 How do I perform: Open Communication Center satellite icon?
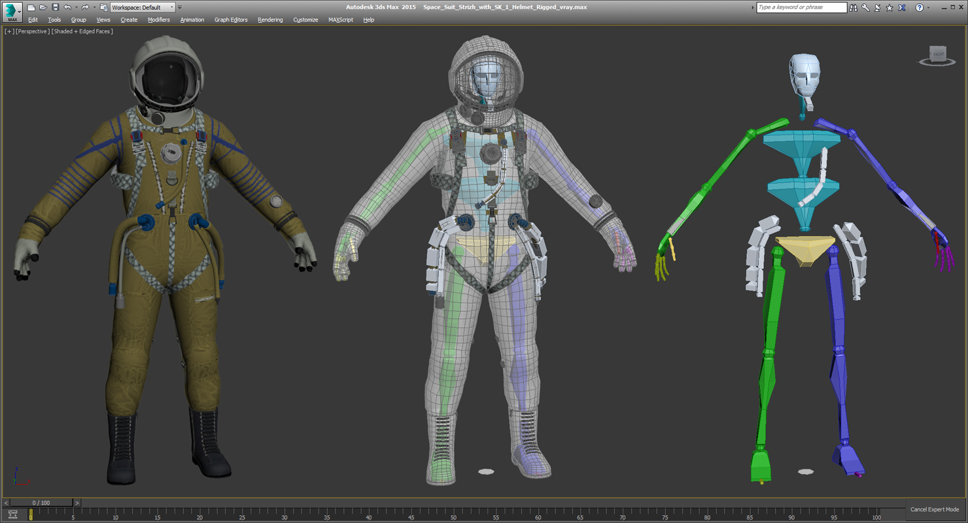[x=877, y=7]
